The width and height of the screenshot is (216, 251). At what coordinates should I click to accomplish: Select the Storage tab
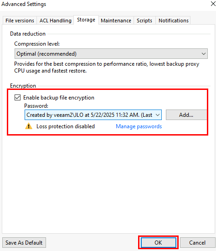[x=86, y=20]
